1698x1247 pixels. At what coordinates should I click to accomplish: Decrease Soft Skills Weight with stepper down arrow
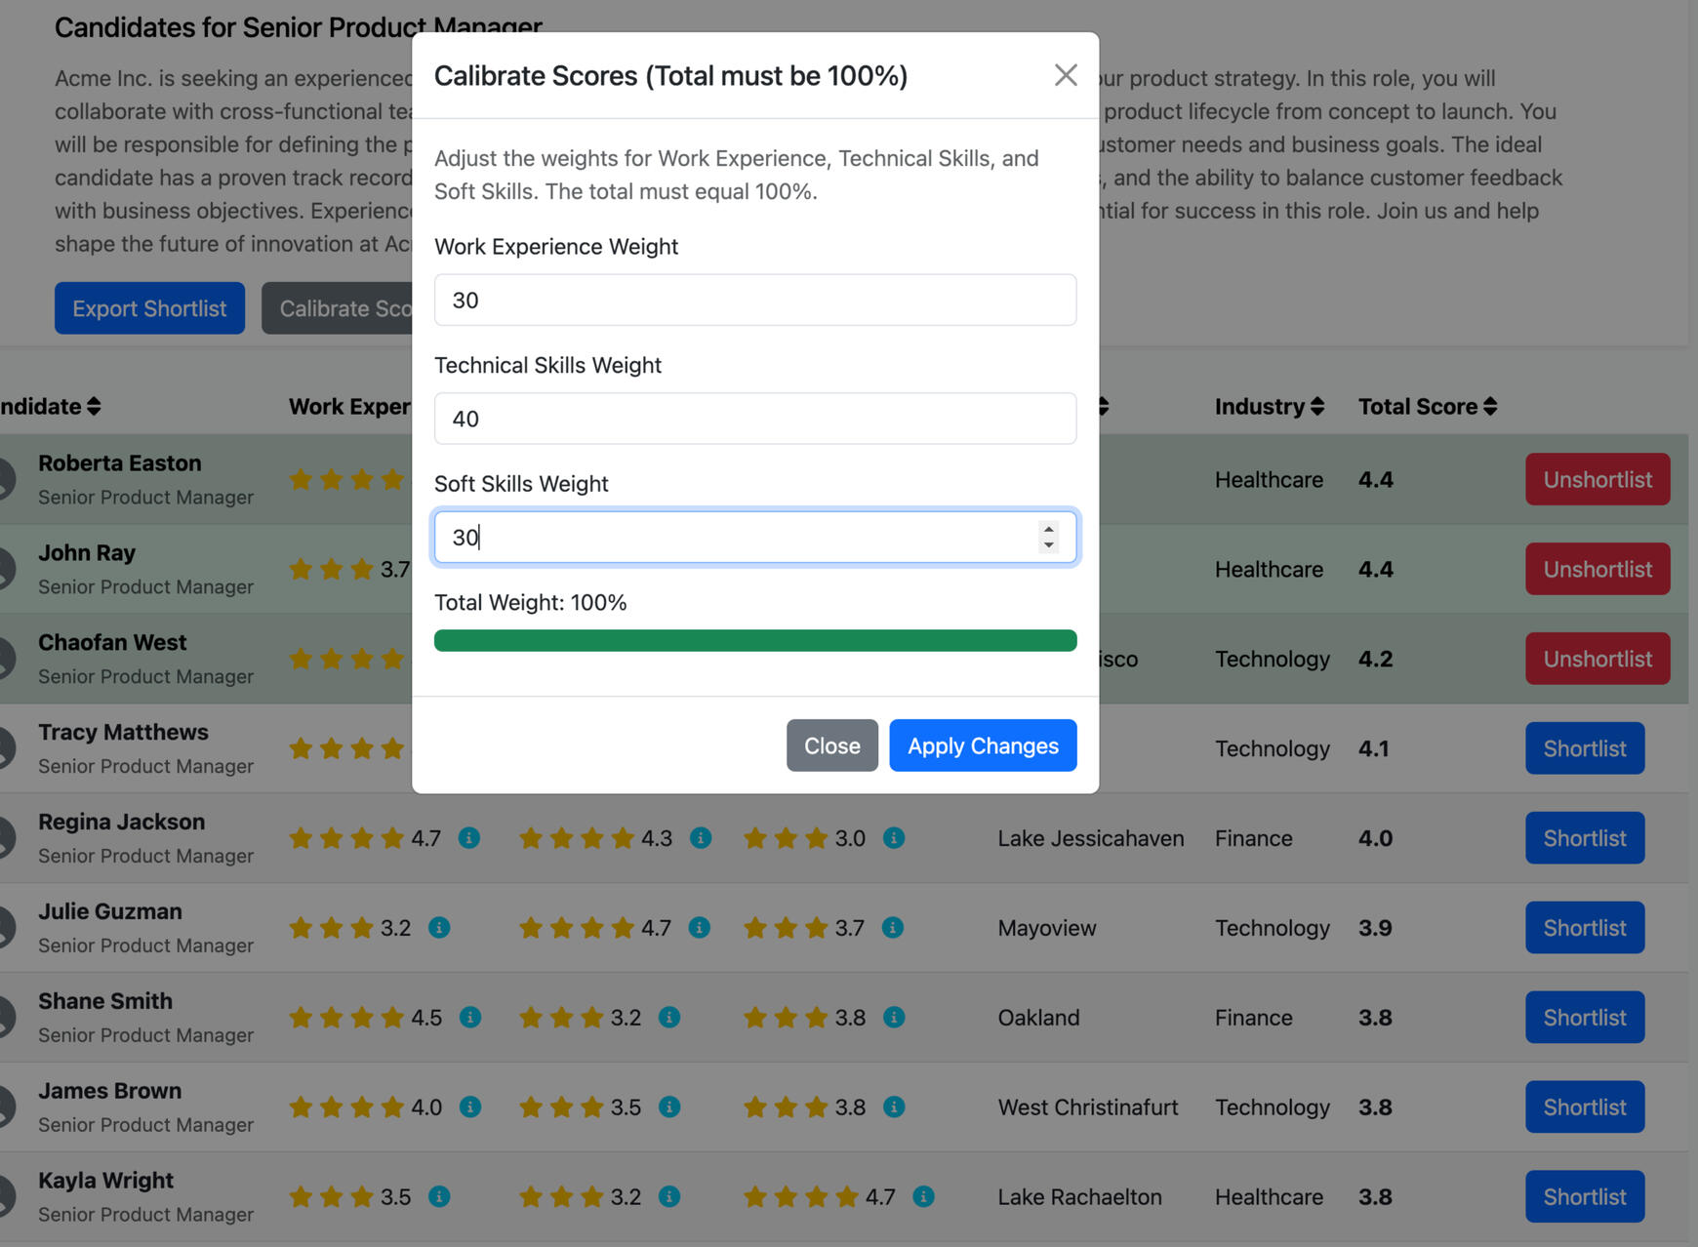1049,545
